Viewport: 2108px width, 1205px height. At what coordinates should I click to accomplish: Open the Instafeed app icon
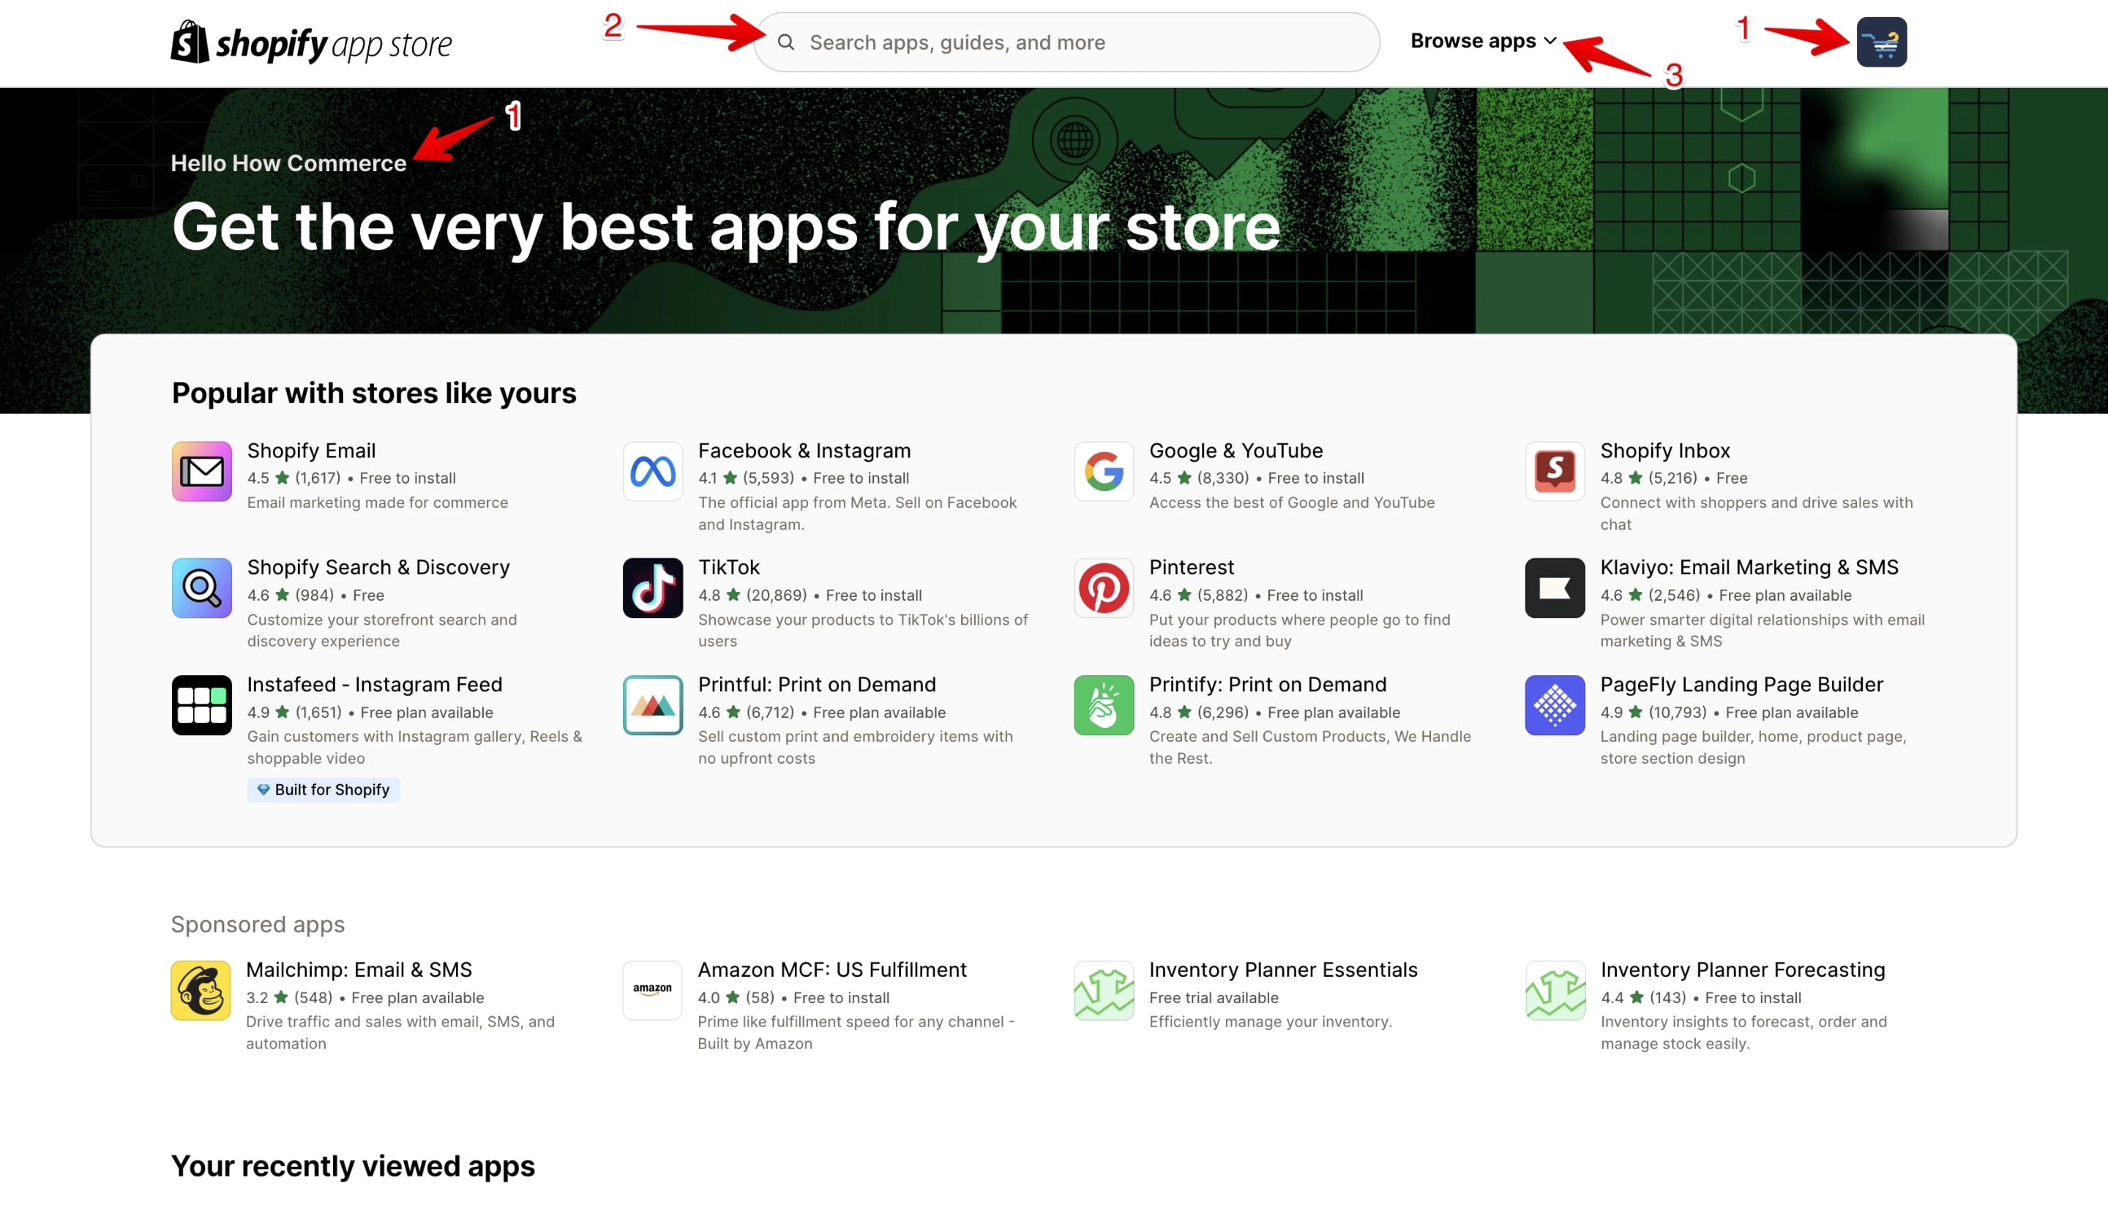tap(201, 705)
